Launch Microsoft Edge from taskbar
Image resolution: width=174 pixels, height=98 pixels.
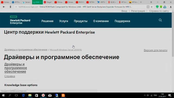coord(23,95)
